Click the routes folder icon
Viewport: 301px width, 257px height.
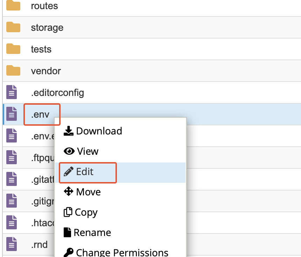point(13,5)
